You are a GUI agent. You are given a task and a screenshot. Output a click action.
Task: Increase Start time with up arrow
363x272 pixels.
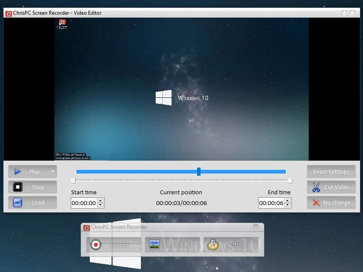click(x=100, y=200)
